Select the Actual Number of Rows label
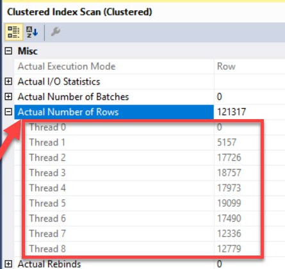The image size is (285, 269). pyautogui.click(x=68, y=112)
